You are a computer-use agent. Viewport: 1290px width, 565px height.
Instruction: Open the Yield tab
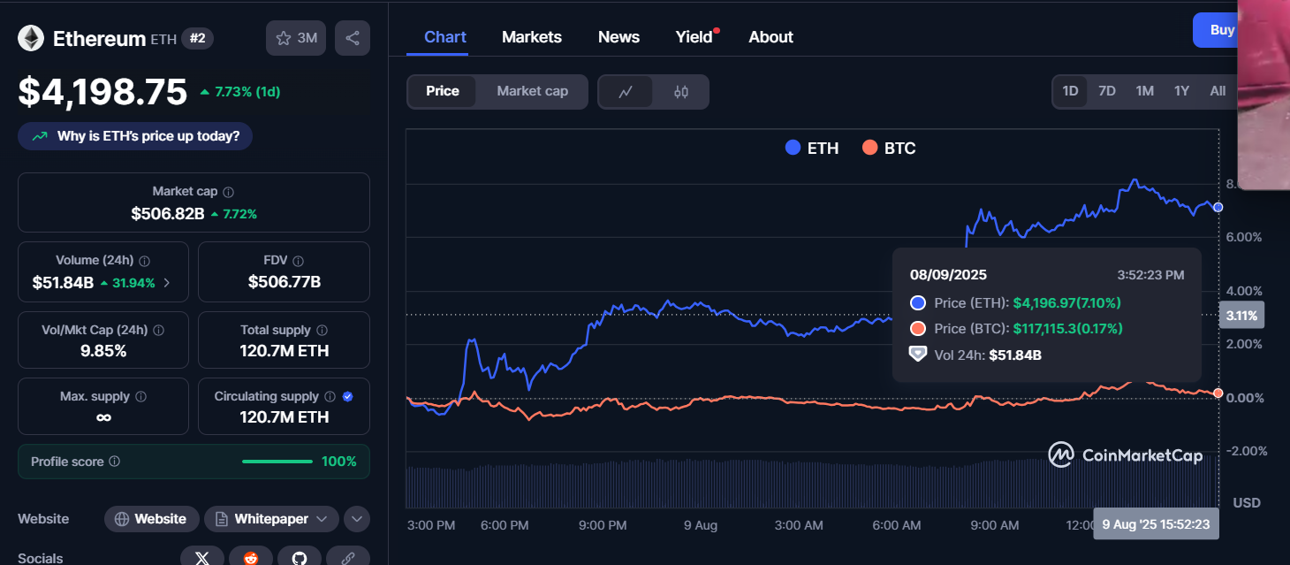click(x=694, y=37)
